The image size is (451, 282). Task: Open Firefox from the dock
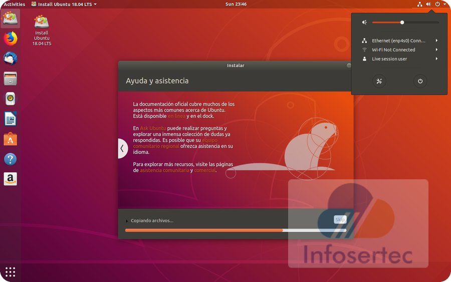(x=10, y=38)
